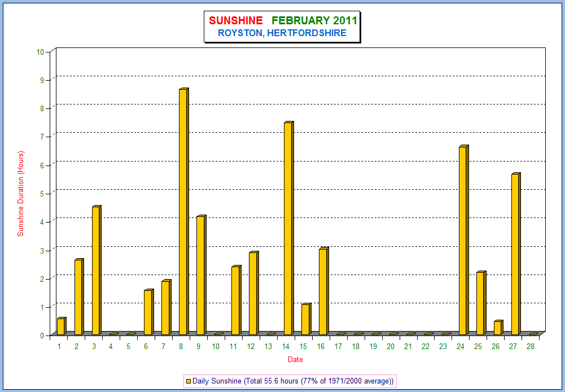Select the small bar for date 26

(498, 328)
